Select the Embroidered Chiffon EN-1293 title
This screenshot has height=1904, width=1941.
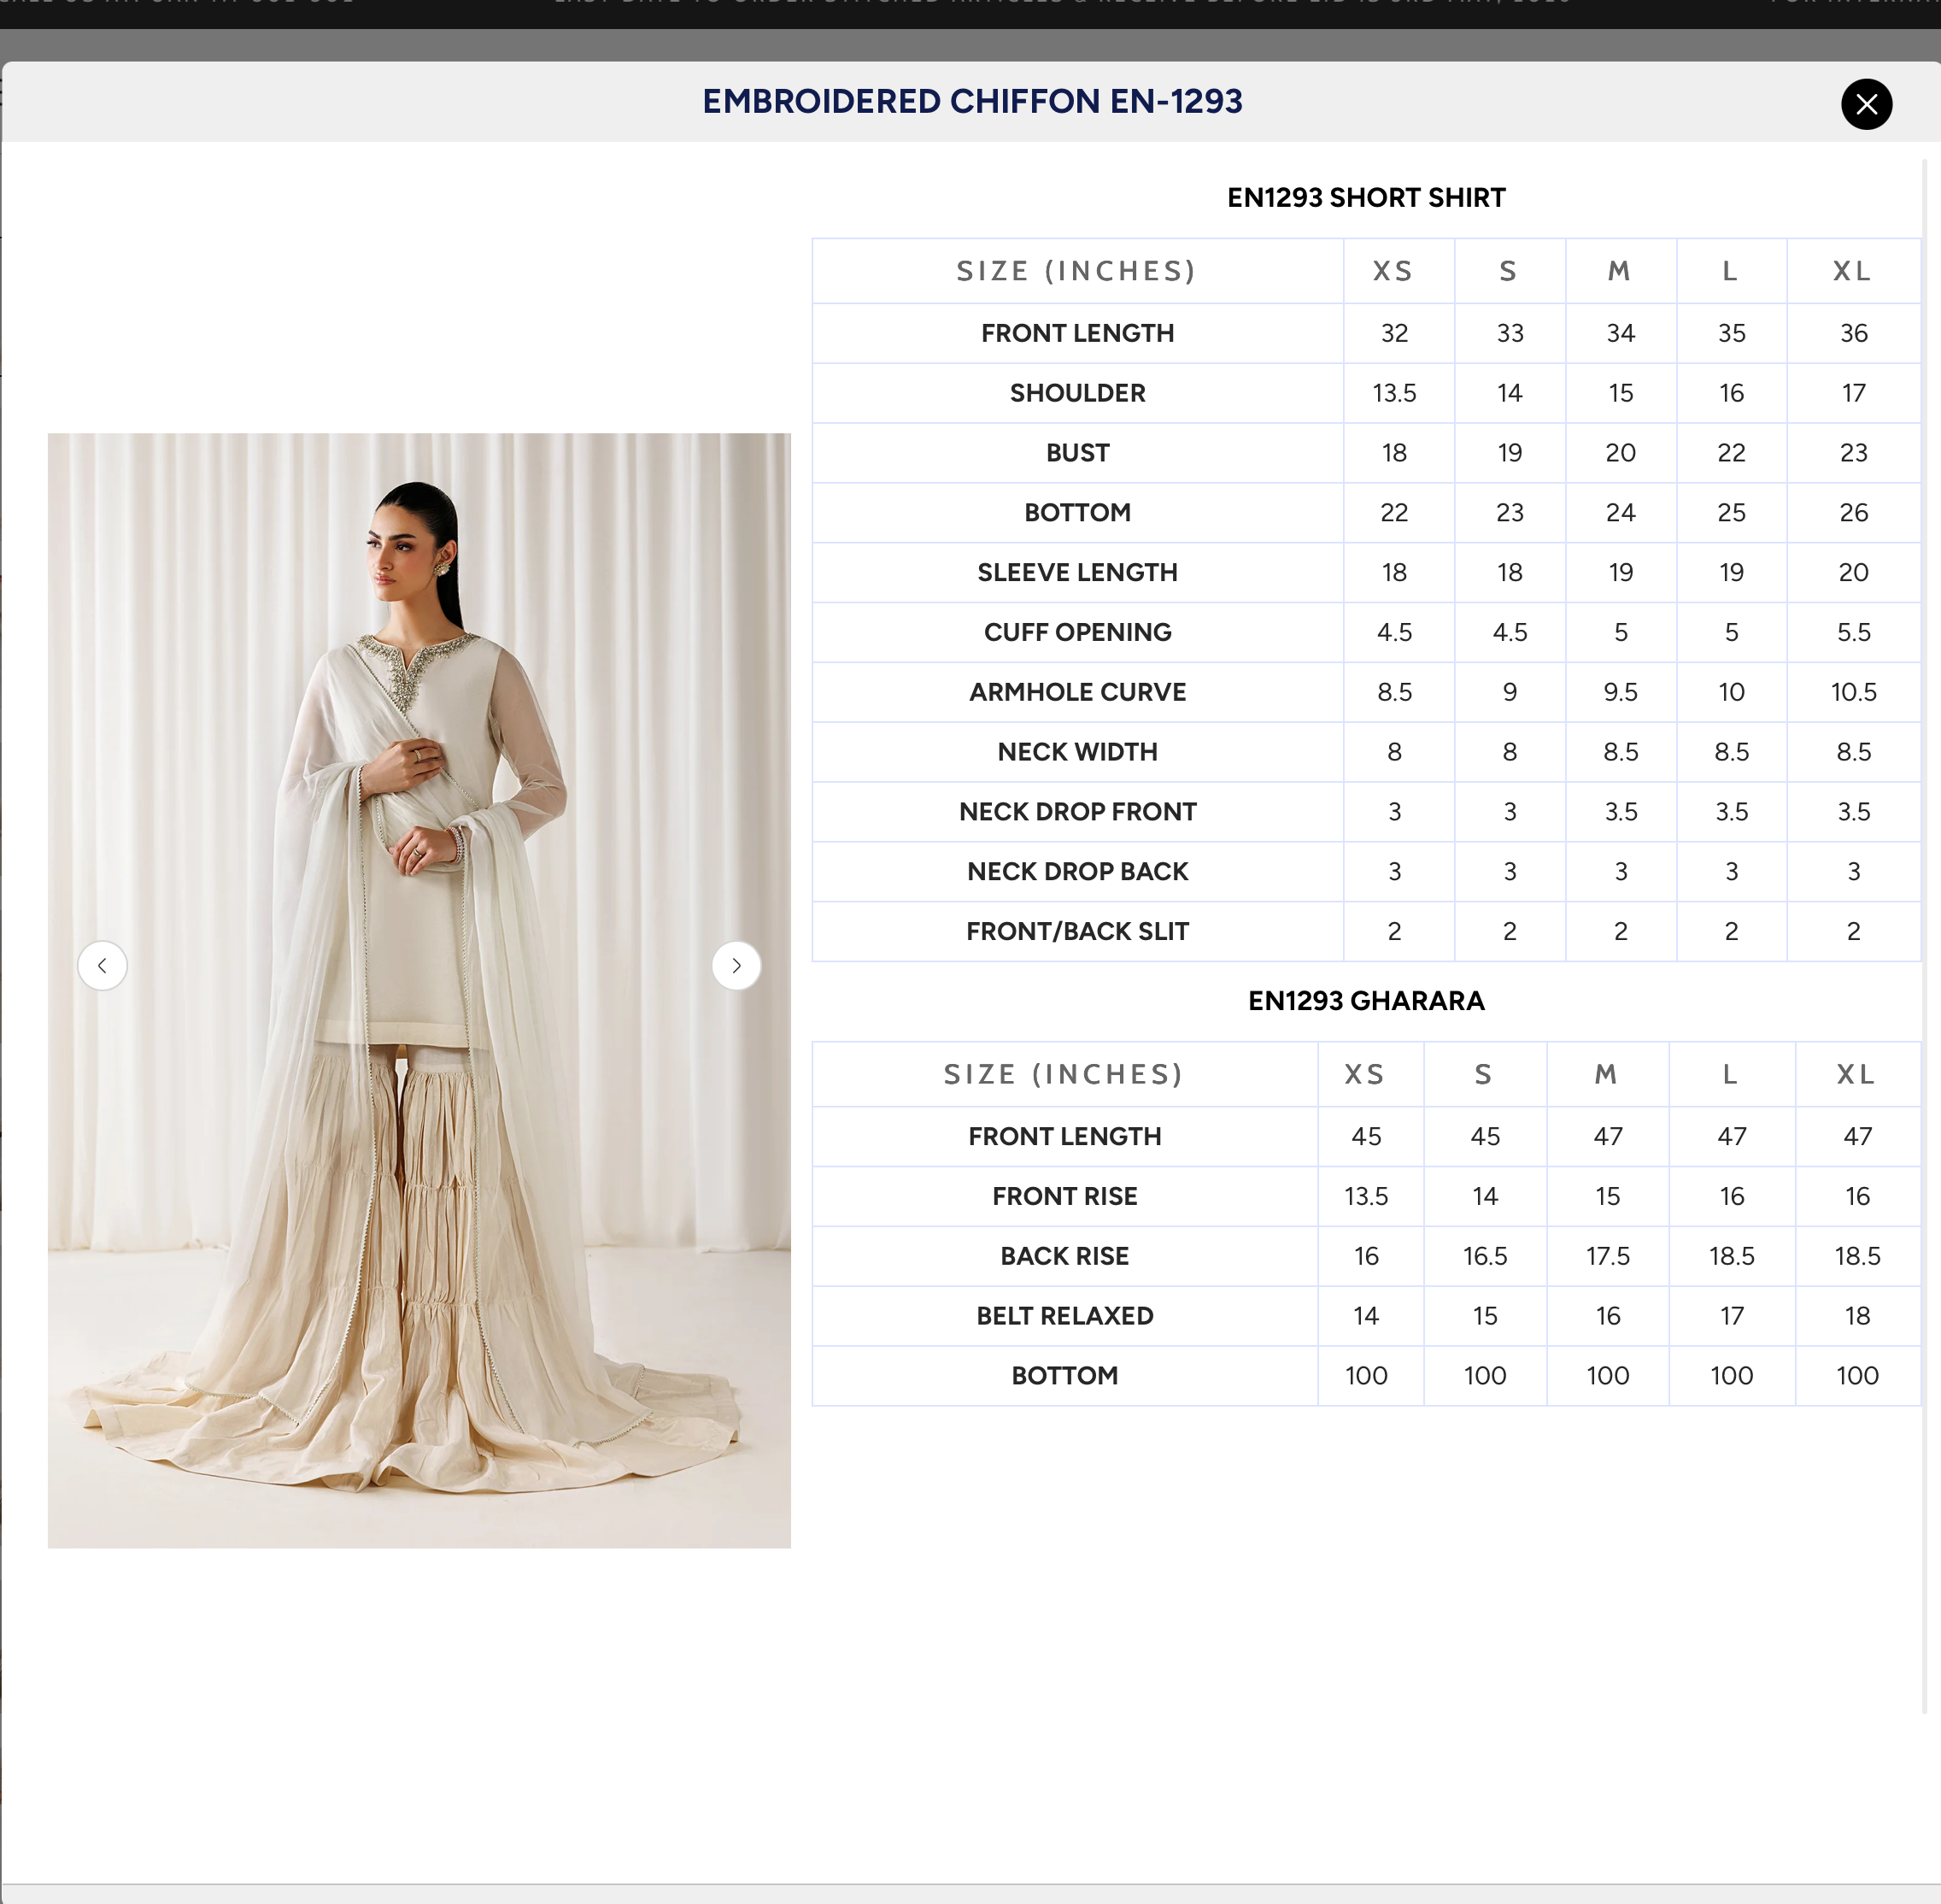[x=972, y=101]
